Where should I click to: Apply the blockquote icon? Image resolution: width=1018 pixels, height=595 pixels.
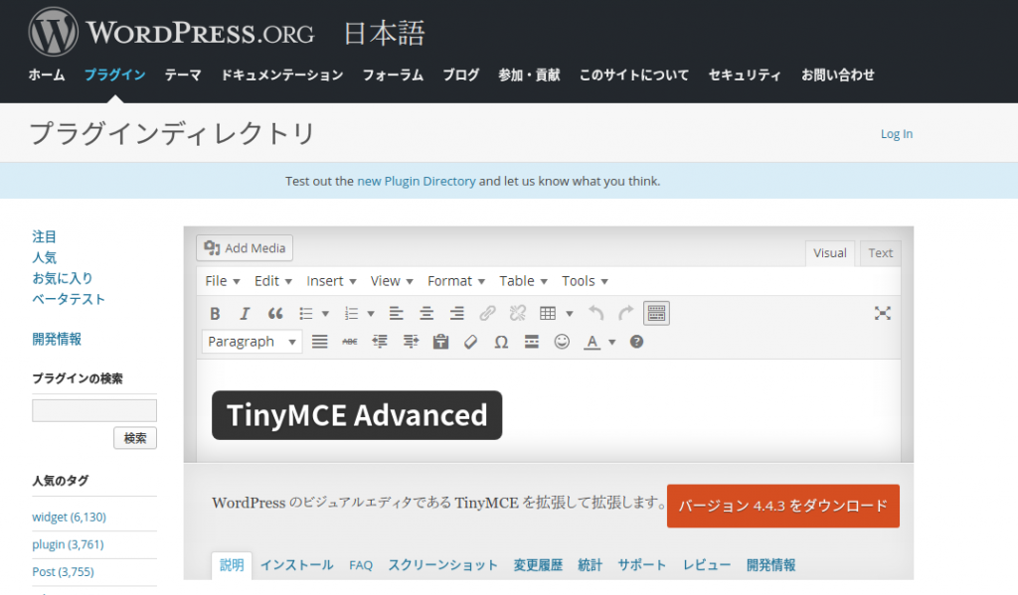[275, 314]
